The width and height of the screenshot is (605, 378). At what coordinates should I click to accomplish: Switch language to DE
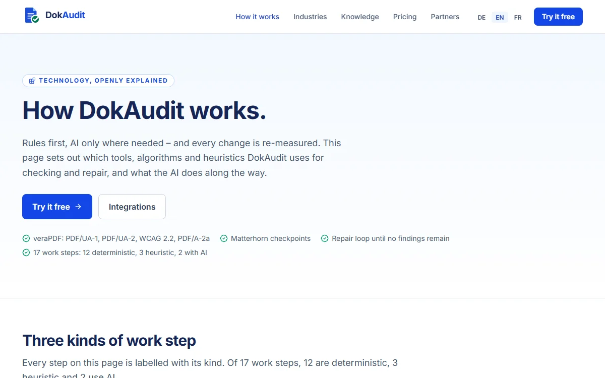point(481,17)
